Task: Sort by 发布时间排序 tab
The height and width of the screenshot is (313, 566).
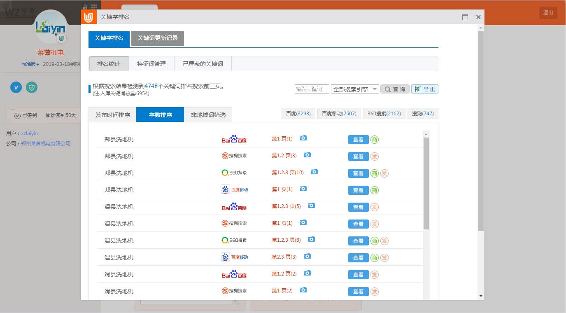Action: click(112, 115)
